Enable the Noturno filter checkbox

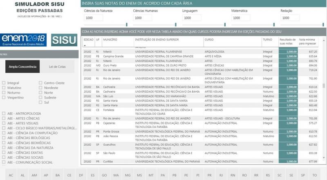click(x=4, y=93)
